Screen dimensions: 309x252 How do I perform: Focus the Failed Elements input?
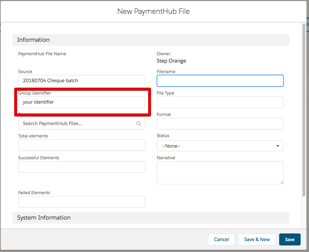pos(82,202)
